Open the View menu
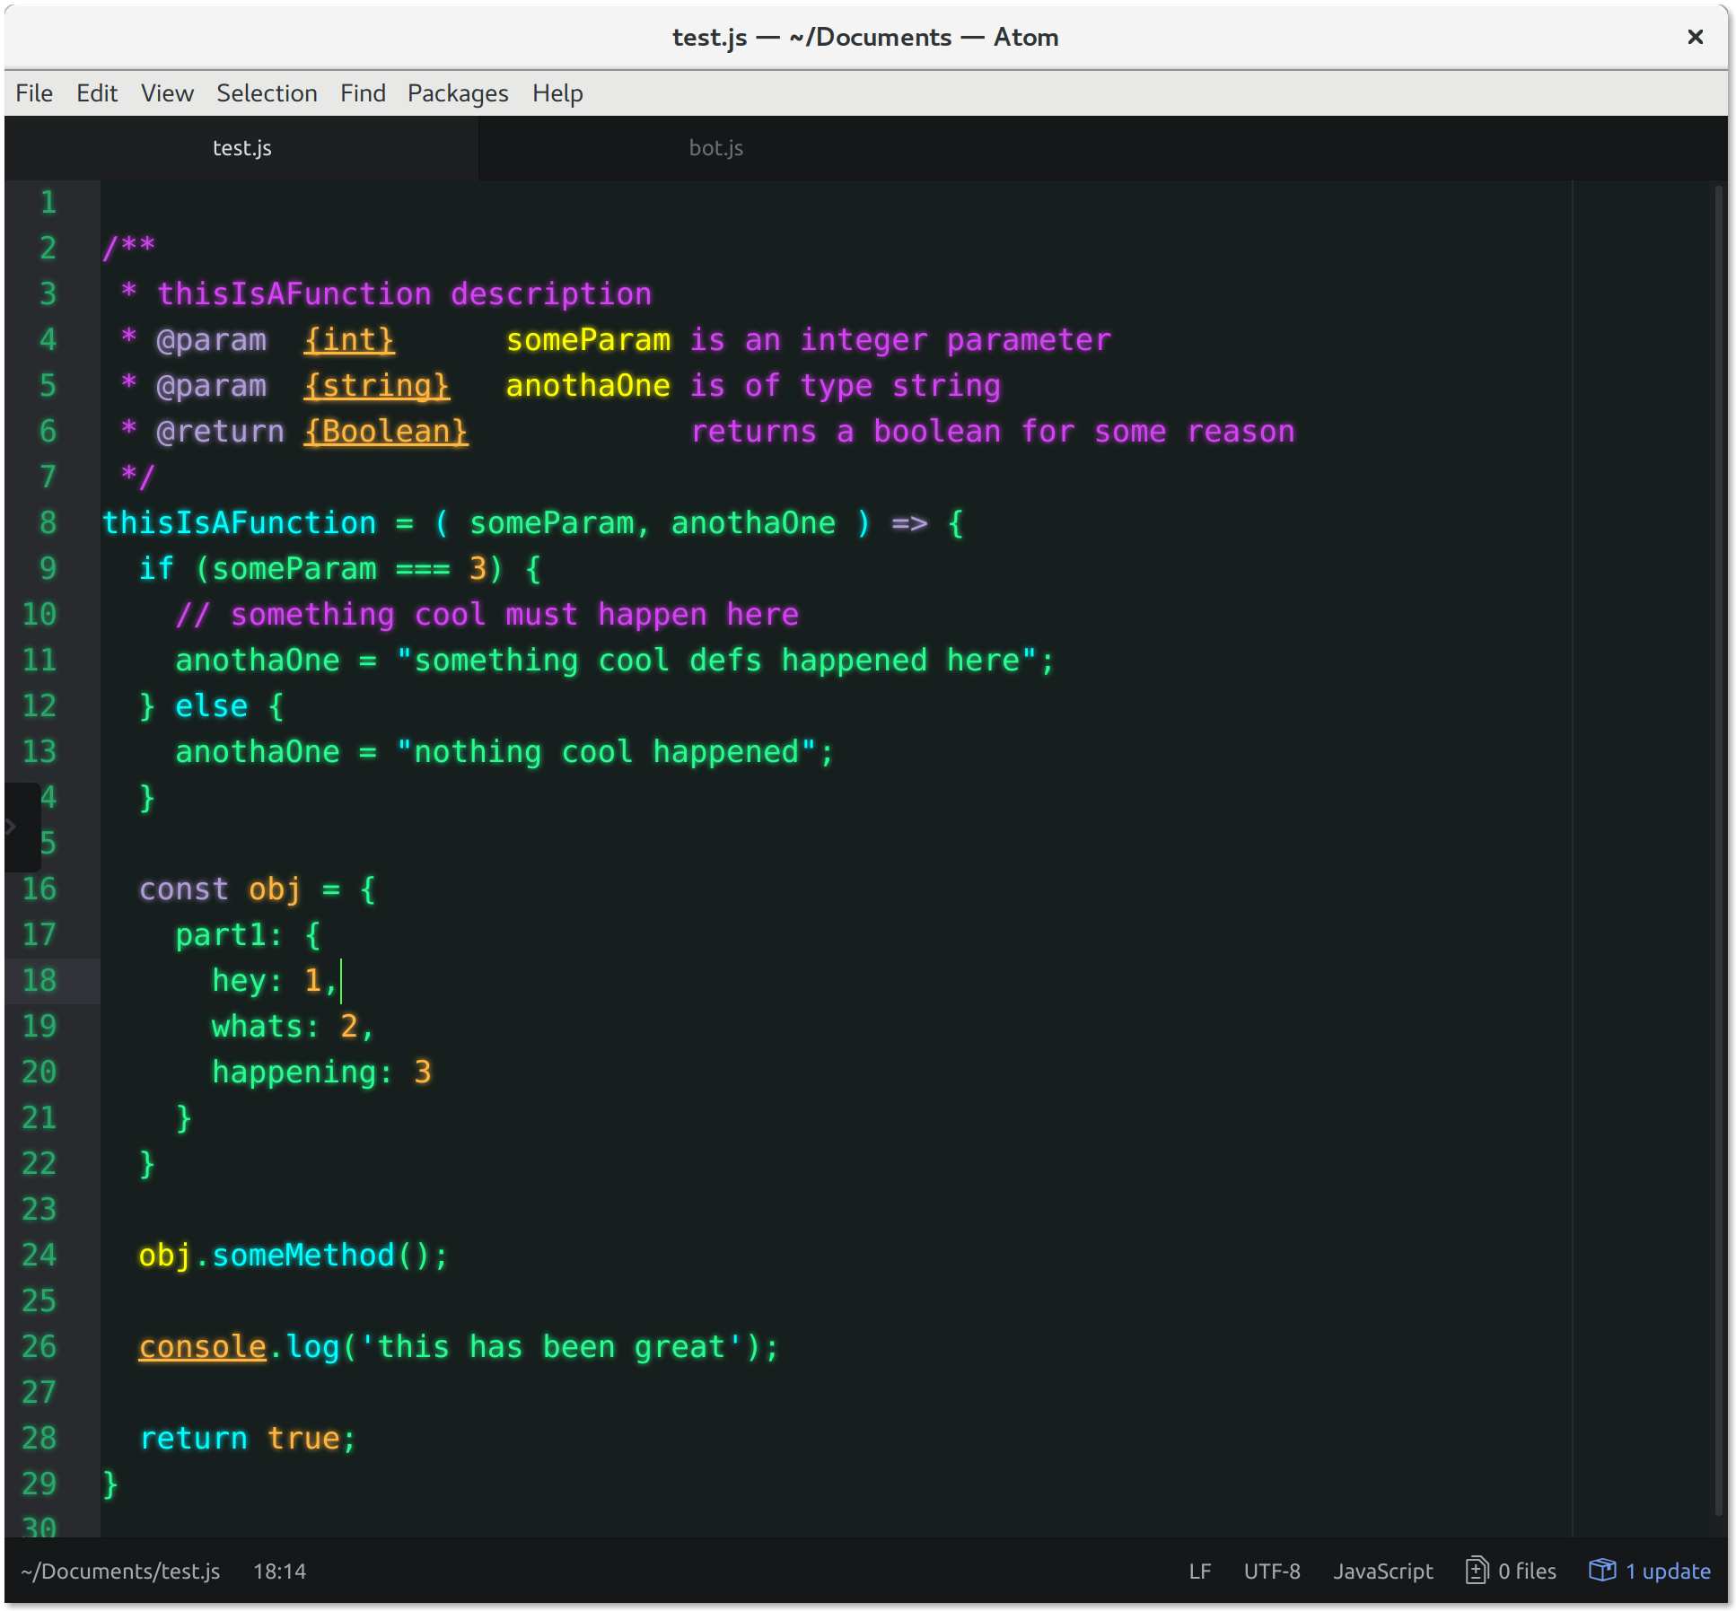 (x=167, y=93)
